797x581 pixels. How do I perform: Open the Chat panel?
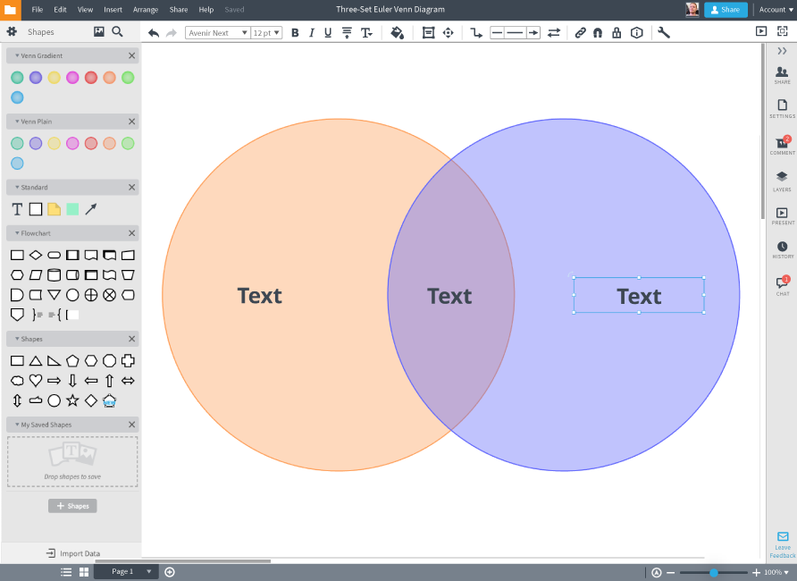(x=782, y=282)
